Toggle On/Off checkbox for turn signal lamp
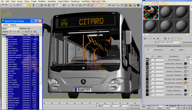Viewport: 192px width, 110px height. tap(188, 83)
